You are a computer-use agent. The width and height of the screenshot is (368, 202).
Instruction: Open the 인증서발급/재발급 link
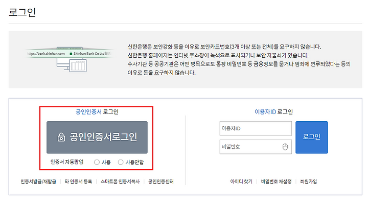[x=38, y=182]
